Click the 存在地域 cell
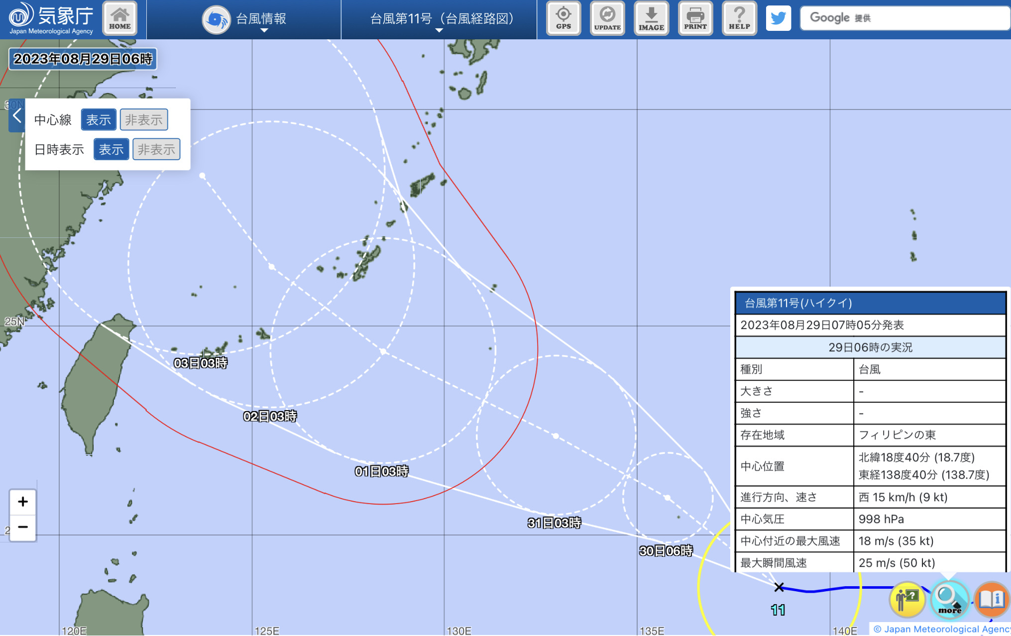This screenshot has height=636, width=1011. (794, 435)
